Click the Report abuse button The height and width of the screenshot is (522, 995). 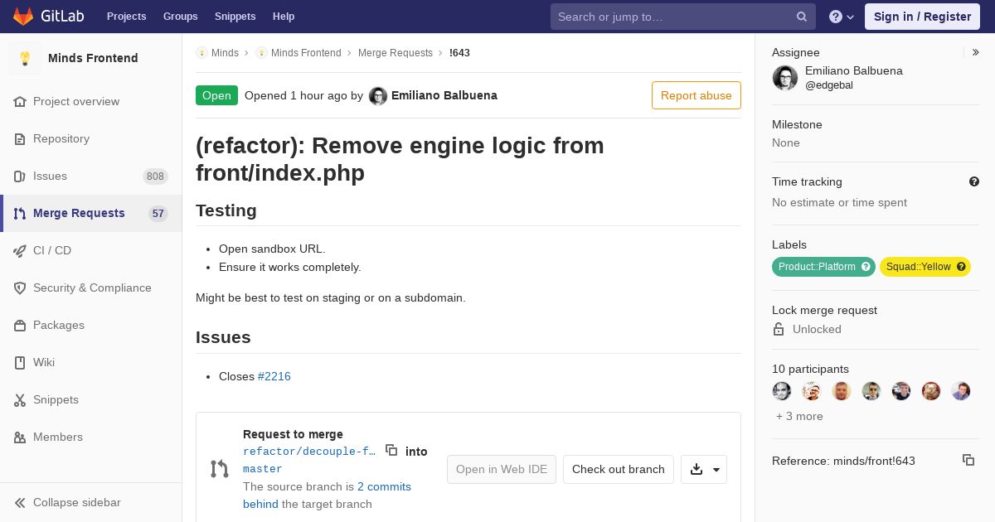coord(696,95)
